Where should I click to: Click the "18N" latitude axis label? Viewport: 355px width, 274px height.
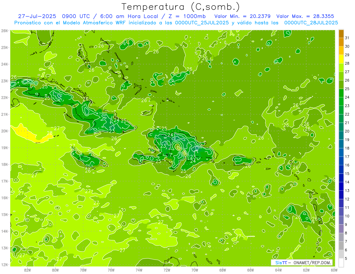4,164
